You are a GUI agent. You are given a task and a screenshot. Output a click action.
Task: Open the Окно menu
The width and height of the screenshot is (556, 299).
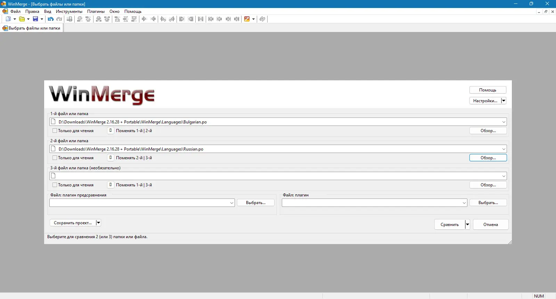coord(114,11)
